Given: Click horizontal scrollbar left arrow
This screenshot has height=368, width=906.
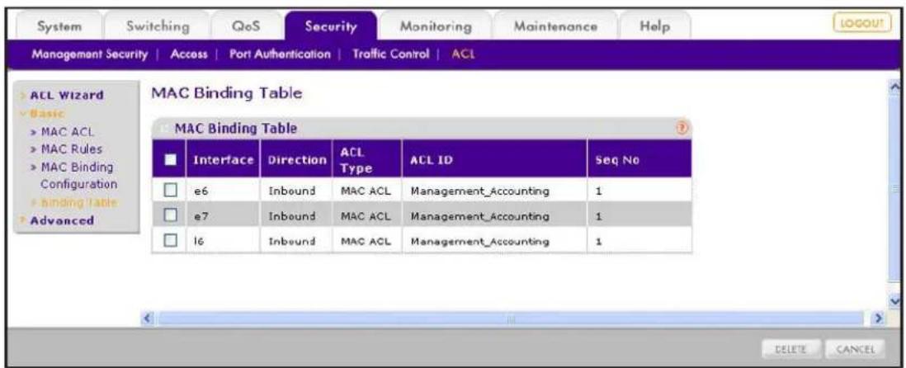Looking at the screenshot, I should [x=146, y=318].
